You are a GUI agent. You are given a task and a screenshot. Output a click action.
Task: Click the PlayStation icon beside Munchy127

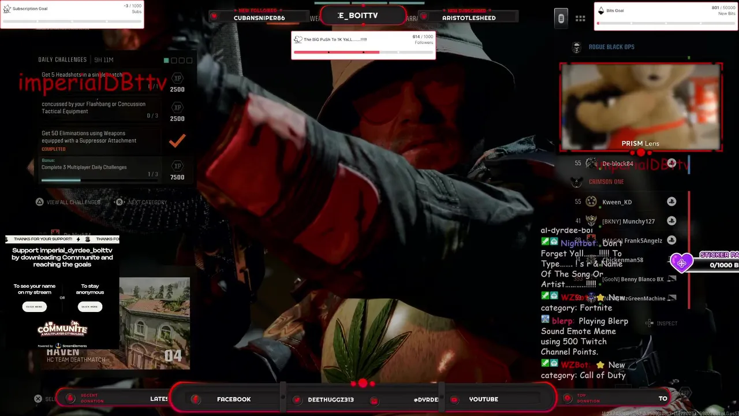click(x=671, y=221)
